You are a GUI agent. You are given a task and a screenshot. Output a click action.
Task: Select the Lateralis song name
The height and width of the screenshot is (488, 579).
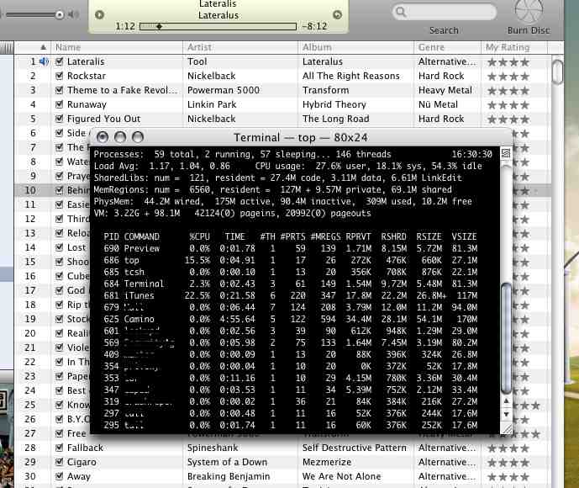click(x=86, y=61)
